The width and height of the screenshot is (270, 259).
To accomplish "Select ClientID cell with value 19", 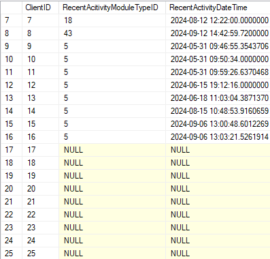I will click(x=40, y=176).
